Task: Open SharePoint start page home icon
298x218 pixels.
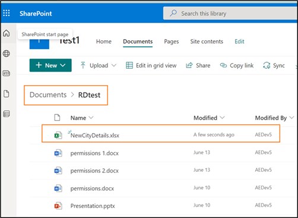Action: click(x=7, y=33)
